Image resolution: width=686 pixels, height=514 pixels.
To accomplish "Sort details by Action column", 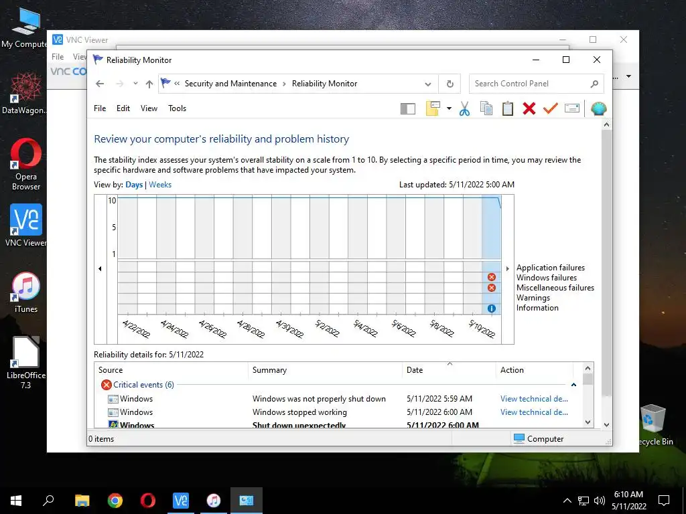I will coord(534,369).
